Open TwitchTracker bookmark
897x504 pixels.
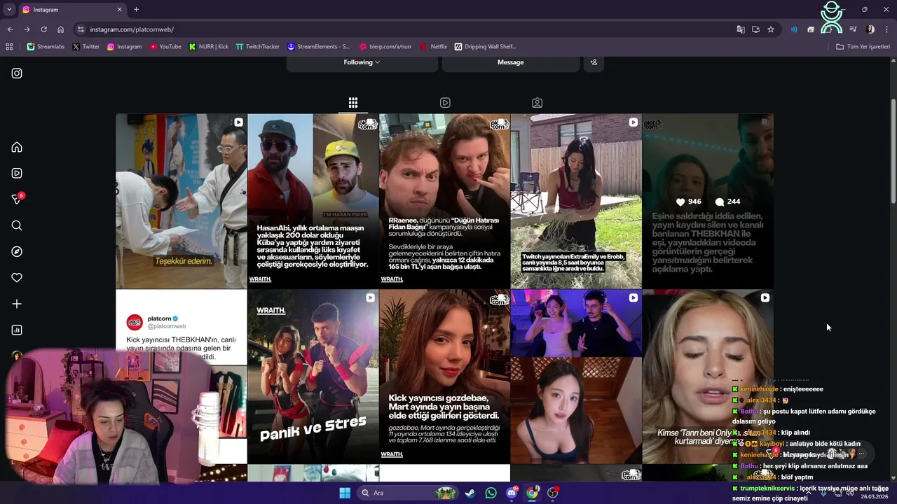(x=258, y=47)
